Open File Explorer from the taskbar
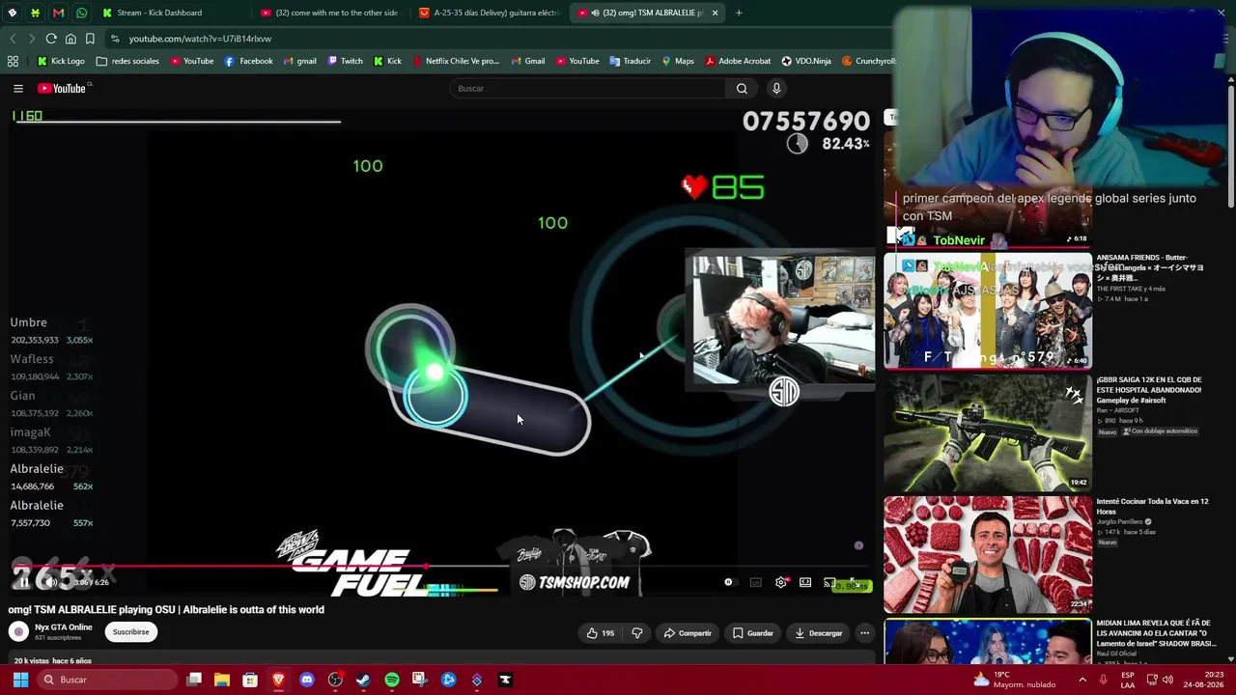 [221, 680]
